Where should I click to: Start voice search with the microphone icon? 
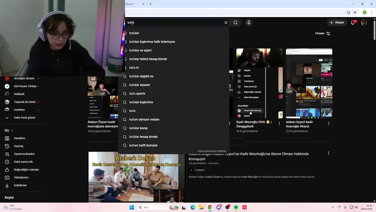[249, 22]
